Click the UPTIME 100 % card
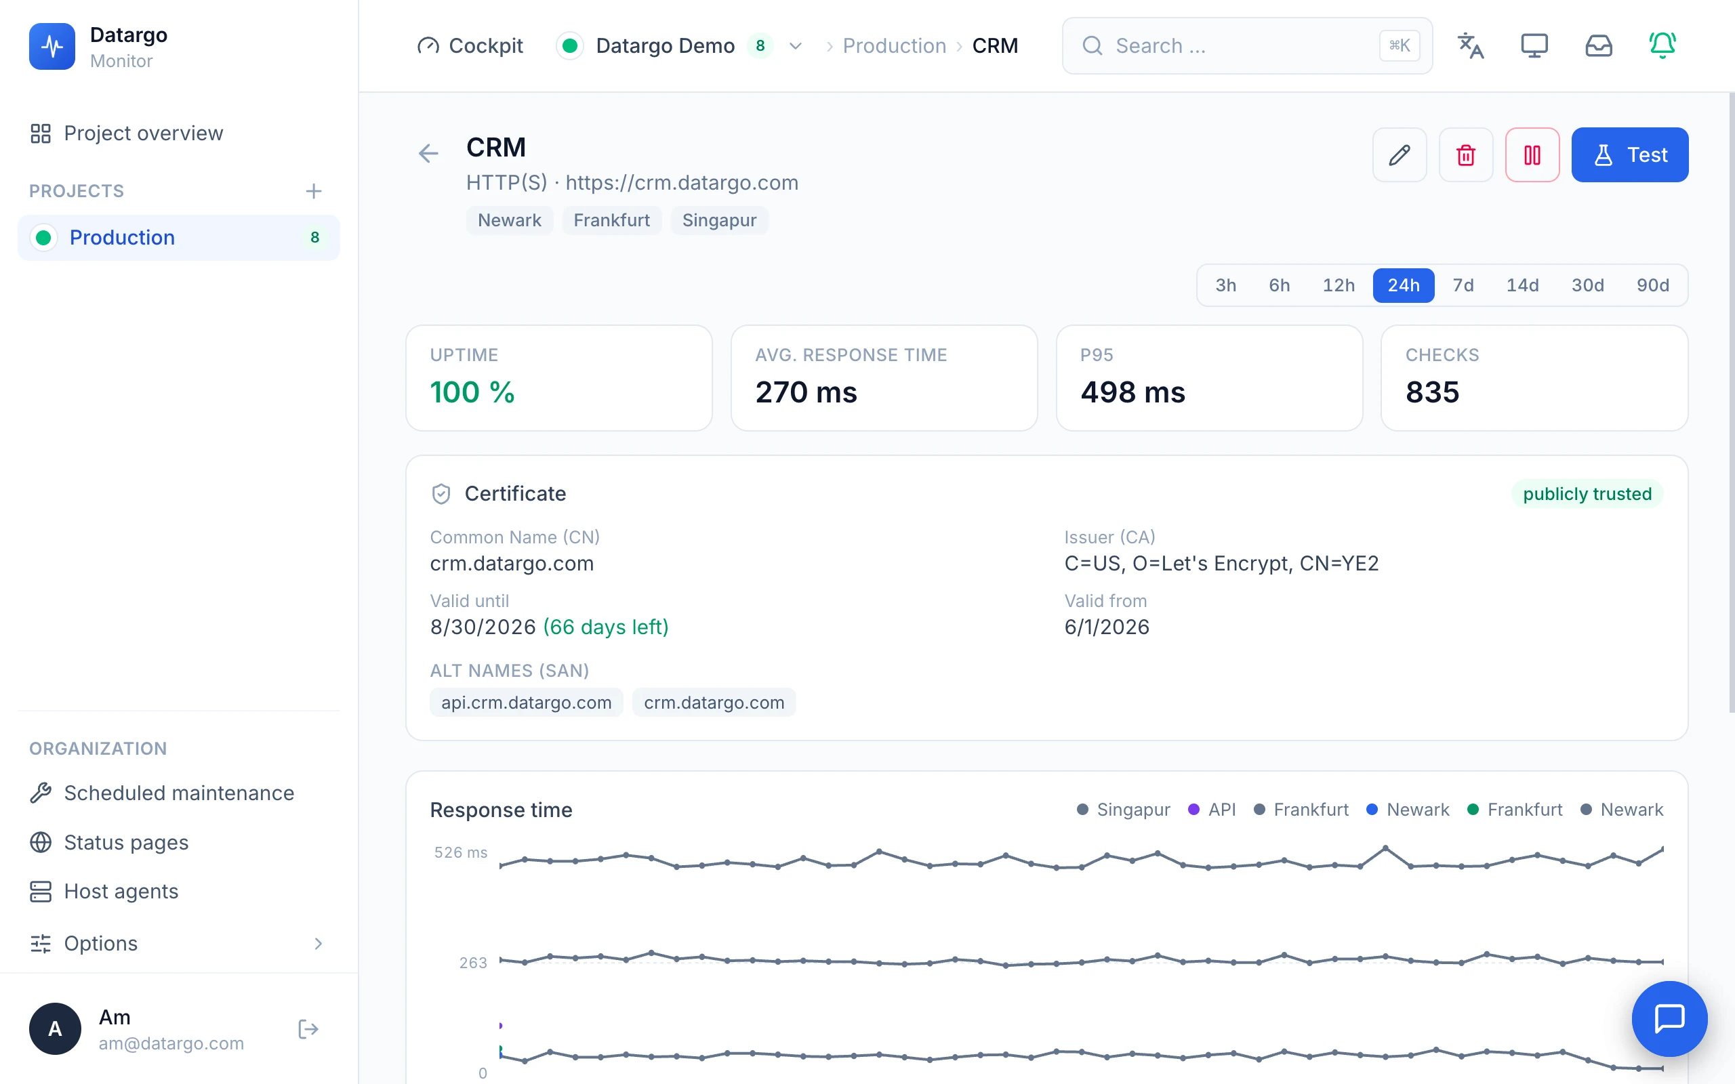 (x=558, y=378)
